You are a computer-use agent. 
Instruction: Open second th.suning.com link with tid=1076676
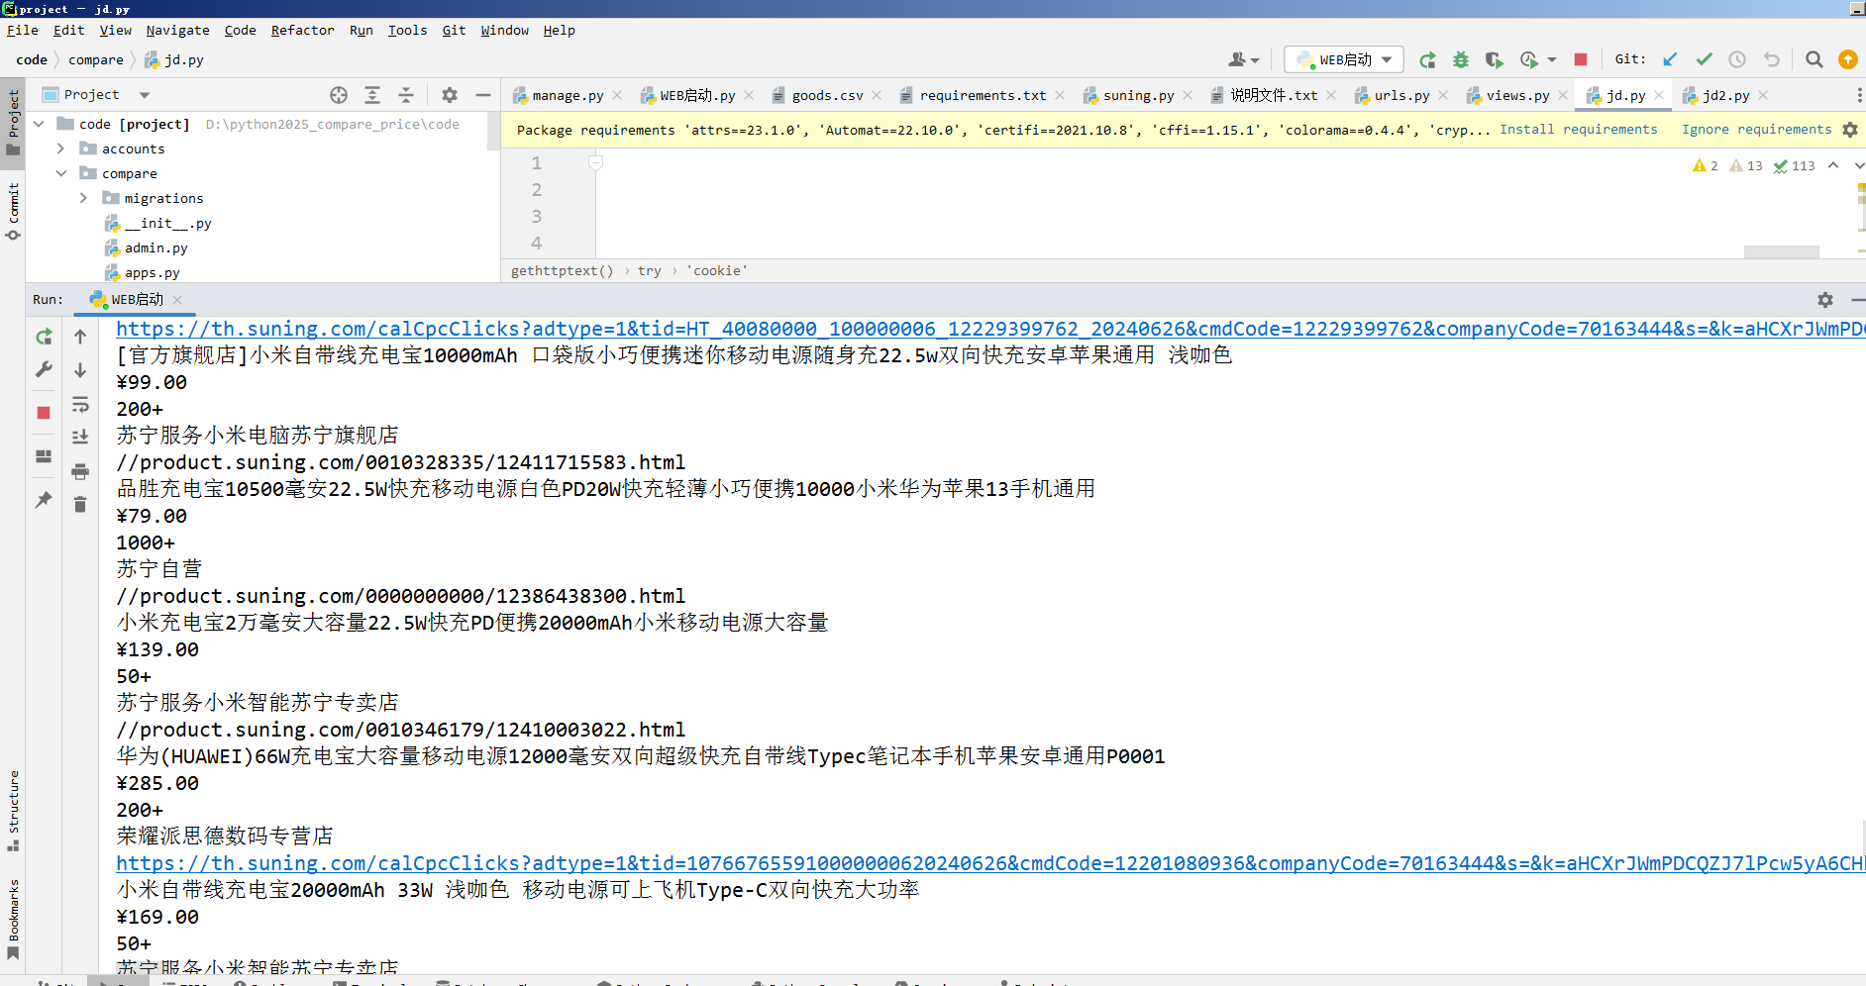[990, 863]
